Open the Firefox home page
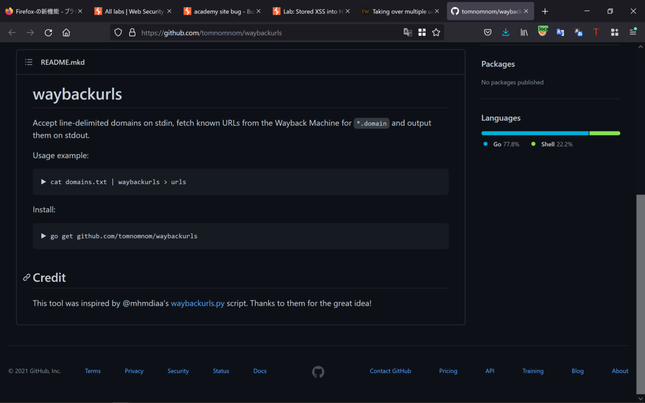The image size is (645, 403). click(x=66, y=33)
